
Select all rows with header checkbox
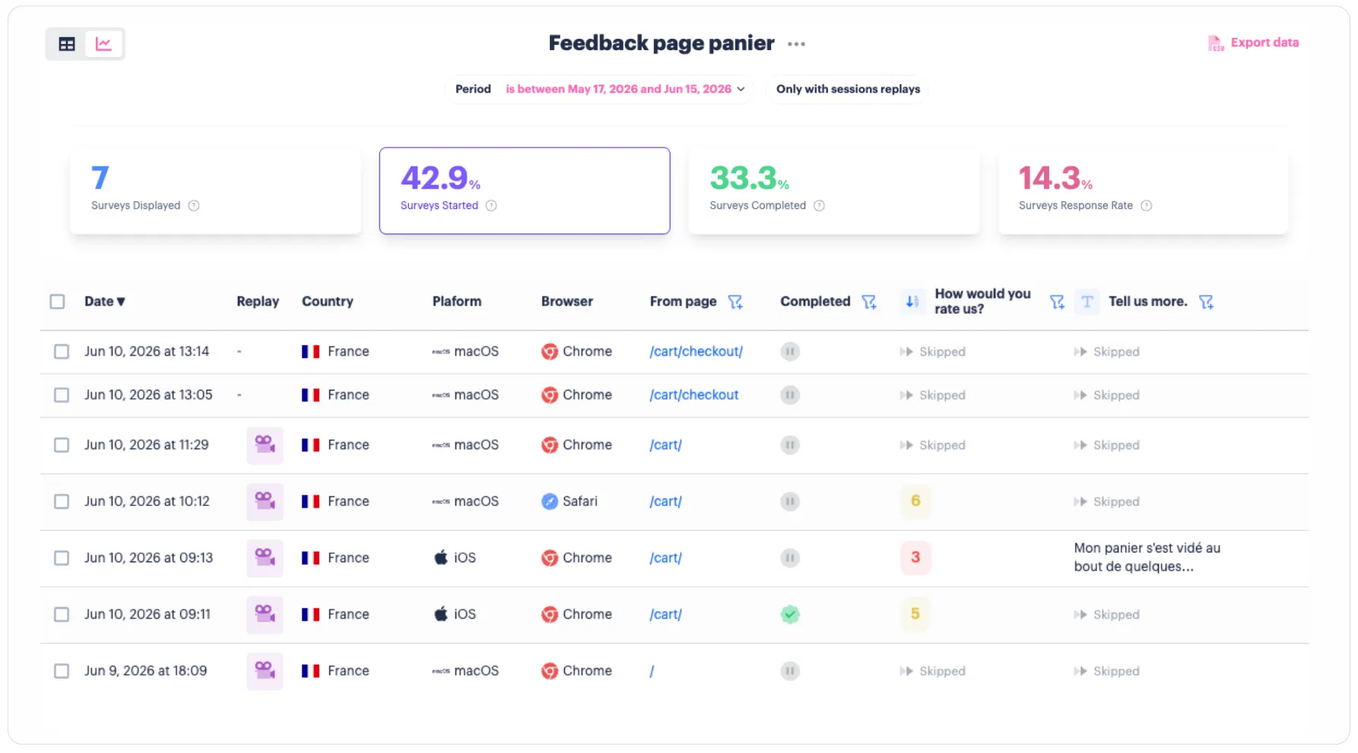point(58,302)
